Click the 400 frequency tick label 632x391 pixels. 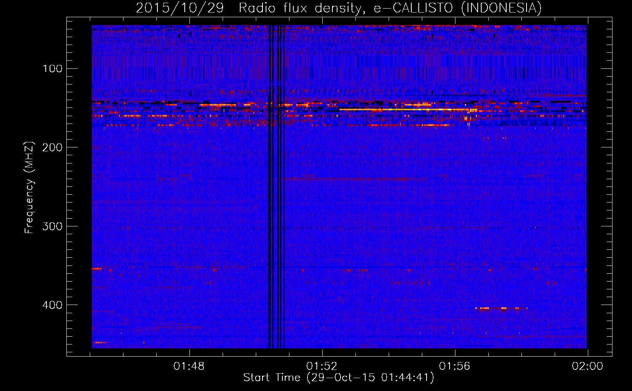[53, 305]
